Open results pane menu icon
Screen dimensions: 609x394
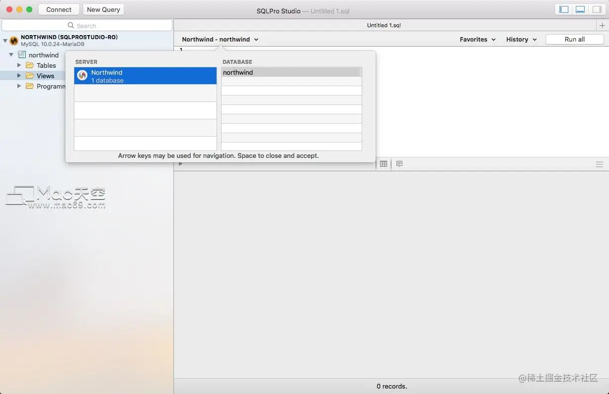(x=600, y=164)
